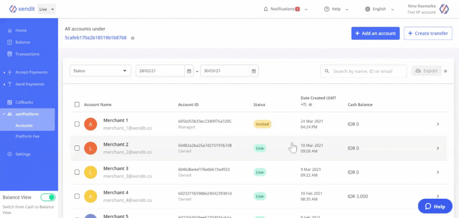459x218 pixels.
Task: Open the Nina Rasmeika profile avatar
Action: 444,9
